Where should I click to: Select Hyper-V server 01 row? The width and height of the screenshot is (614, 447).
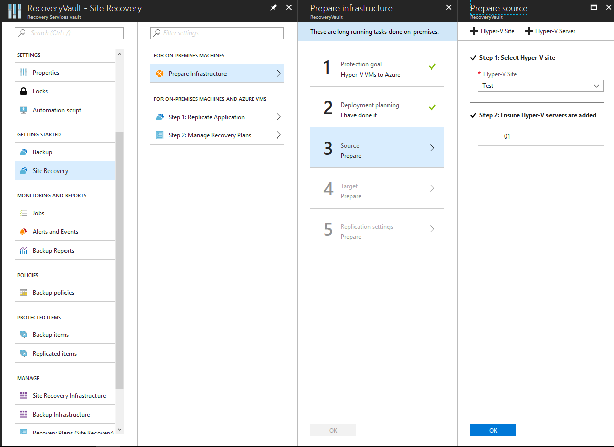tap(540, 136)
